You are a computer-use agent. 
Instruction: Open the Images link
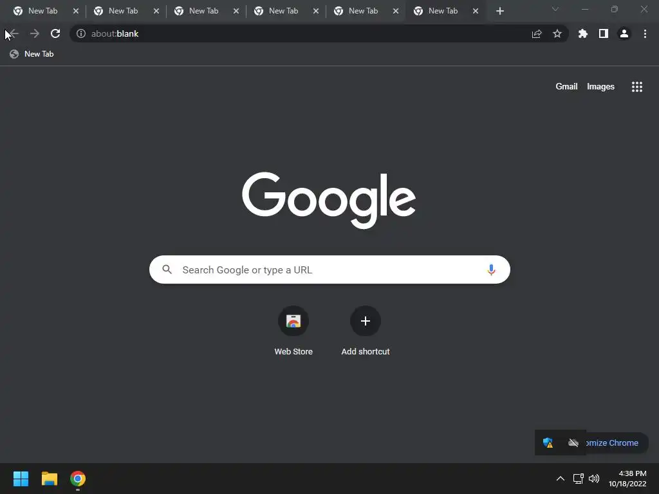600,87
